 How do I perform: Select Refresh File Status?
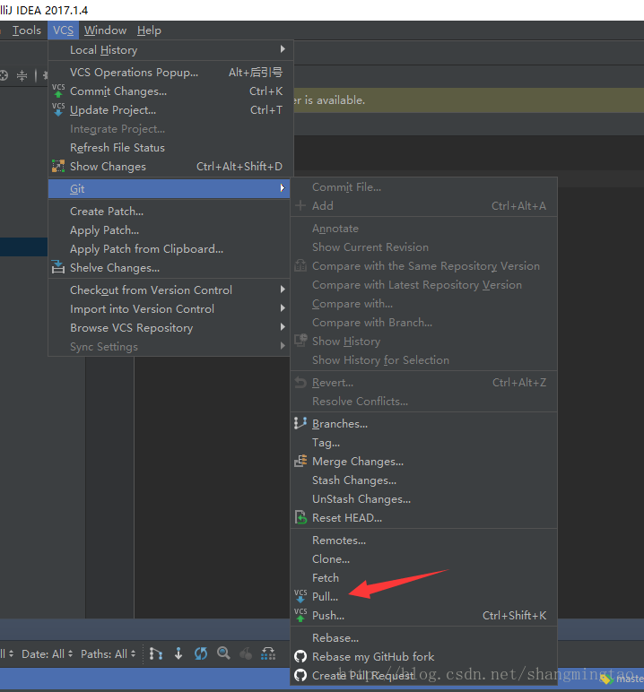point(170,147)
